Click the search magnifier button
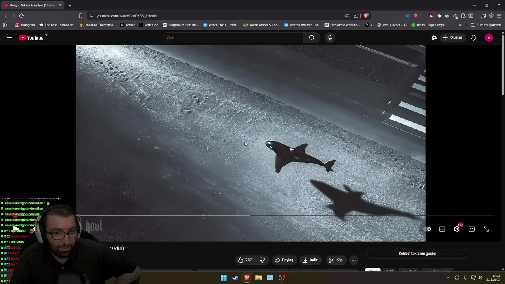The image size is (505, 284). [x=312, y=37]
